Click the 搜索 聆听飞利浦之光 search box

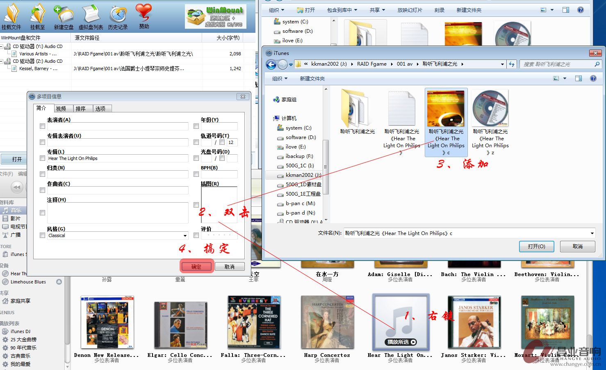(561, 64)
